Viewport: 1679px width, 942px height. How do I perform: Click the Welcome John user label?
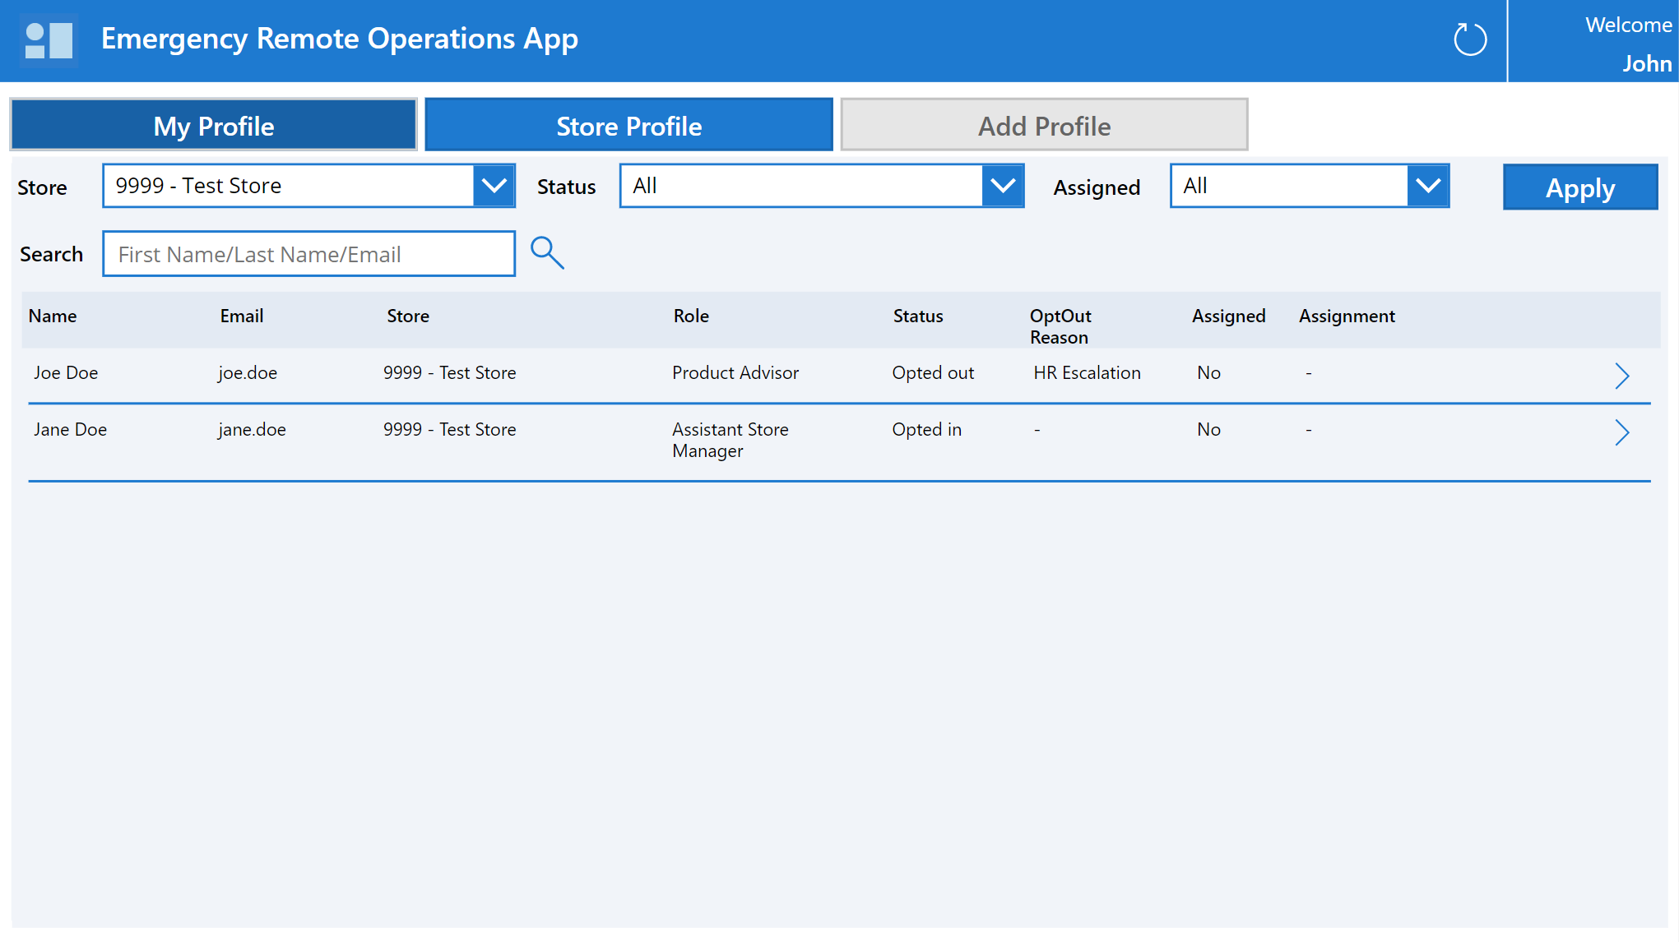click(1628, 44)
